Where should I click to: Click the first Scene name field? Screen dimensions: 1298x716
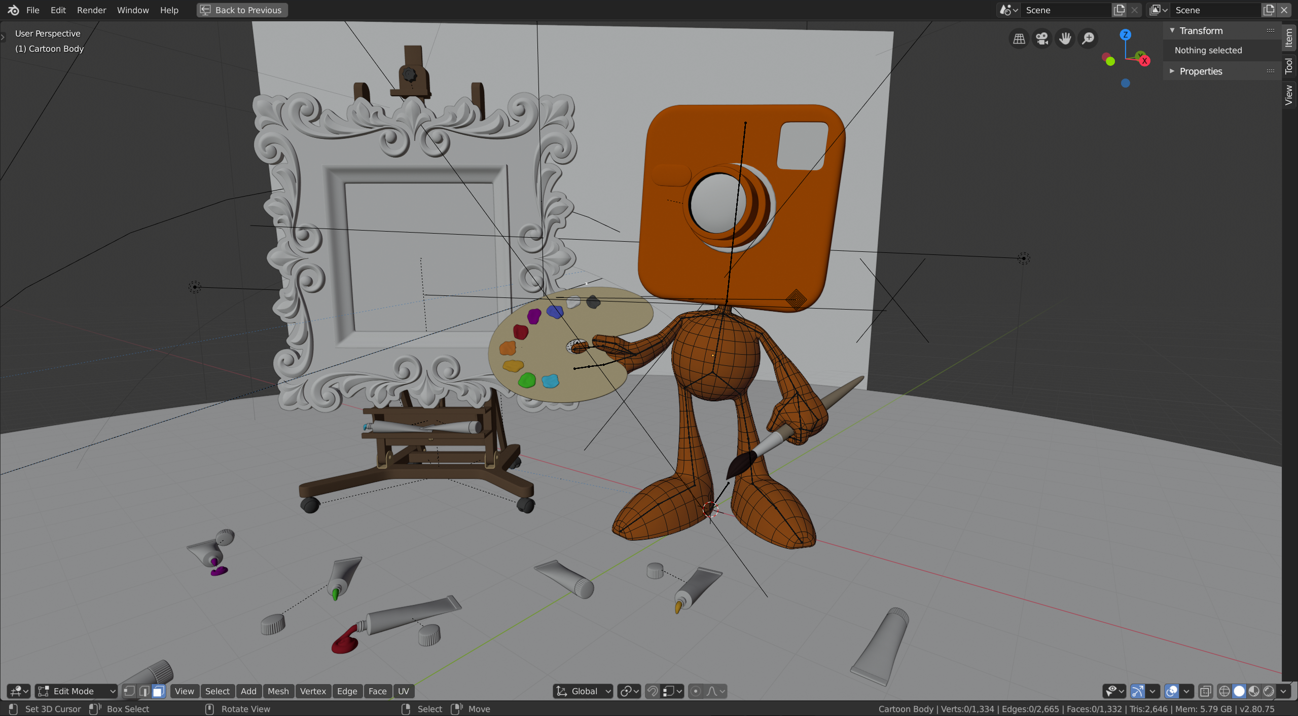click(1065, 10)
